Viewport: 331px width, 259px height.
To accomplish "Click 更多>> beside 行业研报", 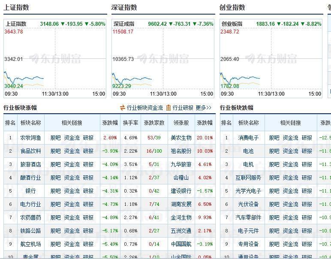I will 203,108.
